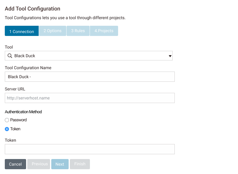This screenshot has height=174, width=238.
Task: Expand the Tool dropdown arrow
Action: tap(170, 56)
